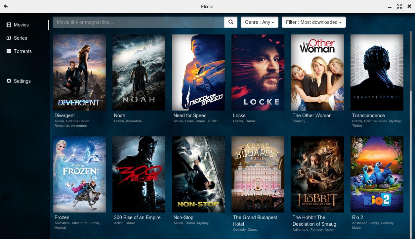Open the Locke movie poster
The height and width of the screenshot is (239, 415).
[x=258, y=72]
